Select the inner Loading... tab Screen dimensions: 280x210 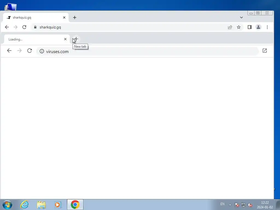pyautogui.click(x=37, y=39)
